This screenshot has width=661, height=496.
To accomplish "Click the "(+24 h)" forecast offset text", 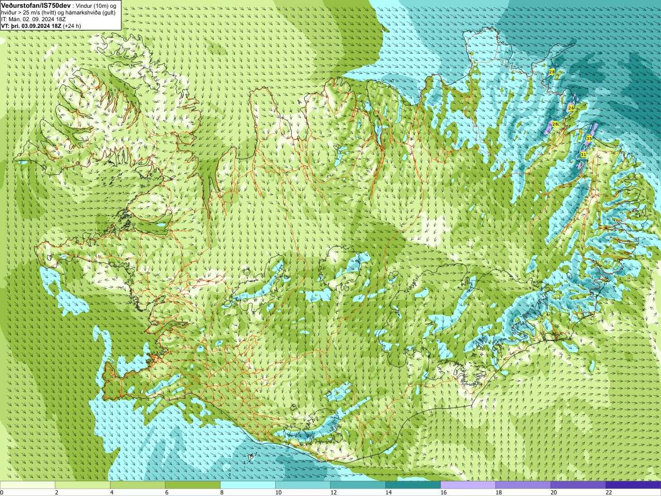I will 72,26.
